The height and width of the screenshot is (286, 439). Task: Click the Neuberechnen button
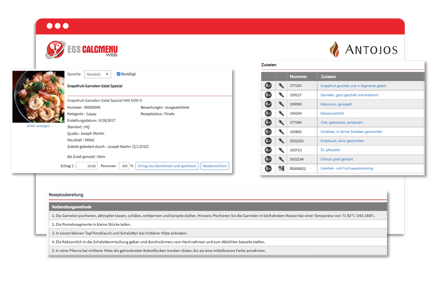[x=215, y=166]
